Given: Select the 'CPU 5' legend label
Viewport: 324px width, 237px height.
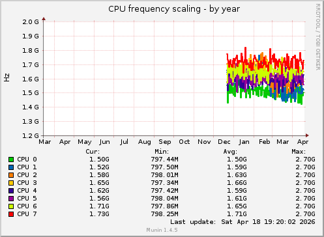Looking at the screenshot, I should pyautogui.click(x=27, y=199).
